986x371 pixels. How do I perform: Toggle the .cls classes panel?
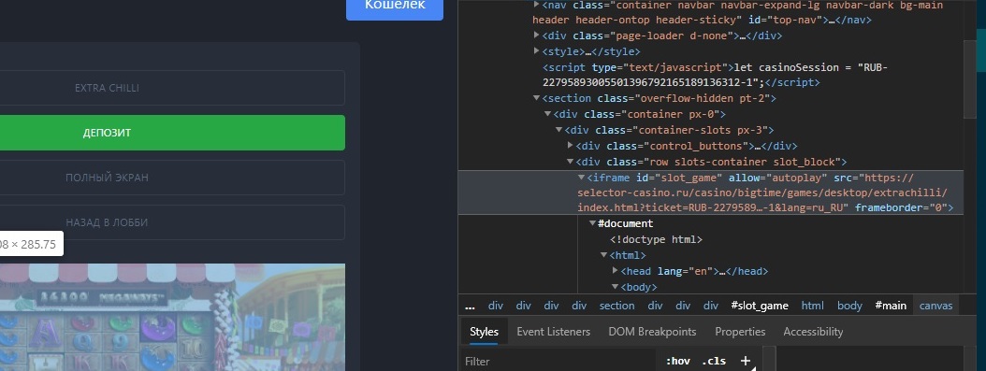tap(714, 361)
